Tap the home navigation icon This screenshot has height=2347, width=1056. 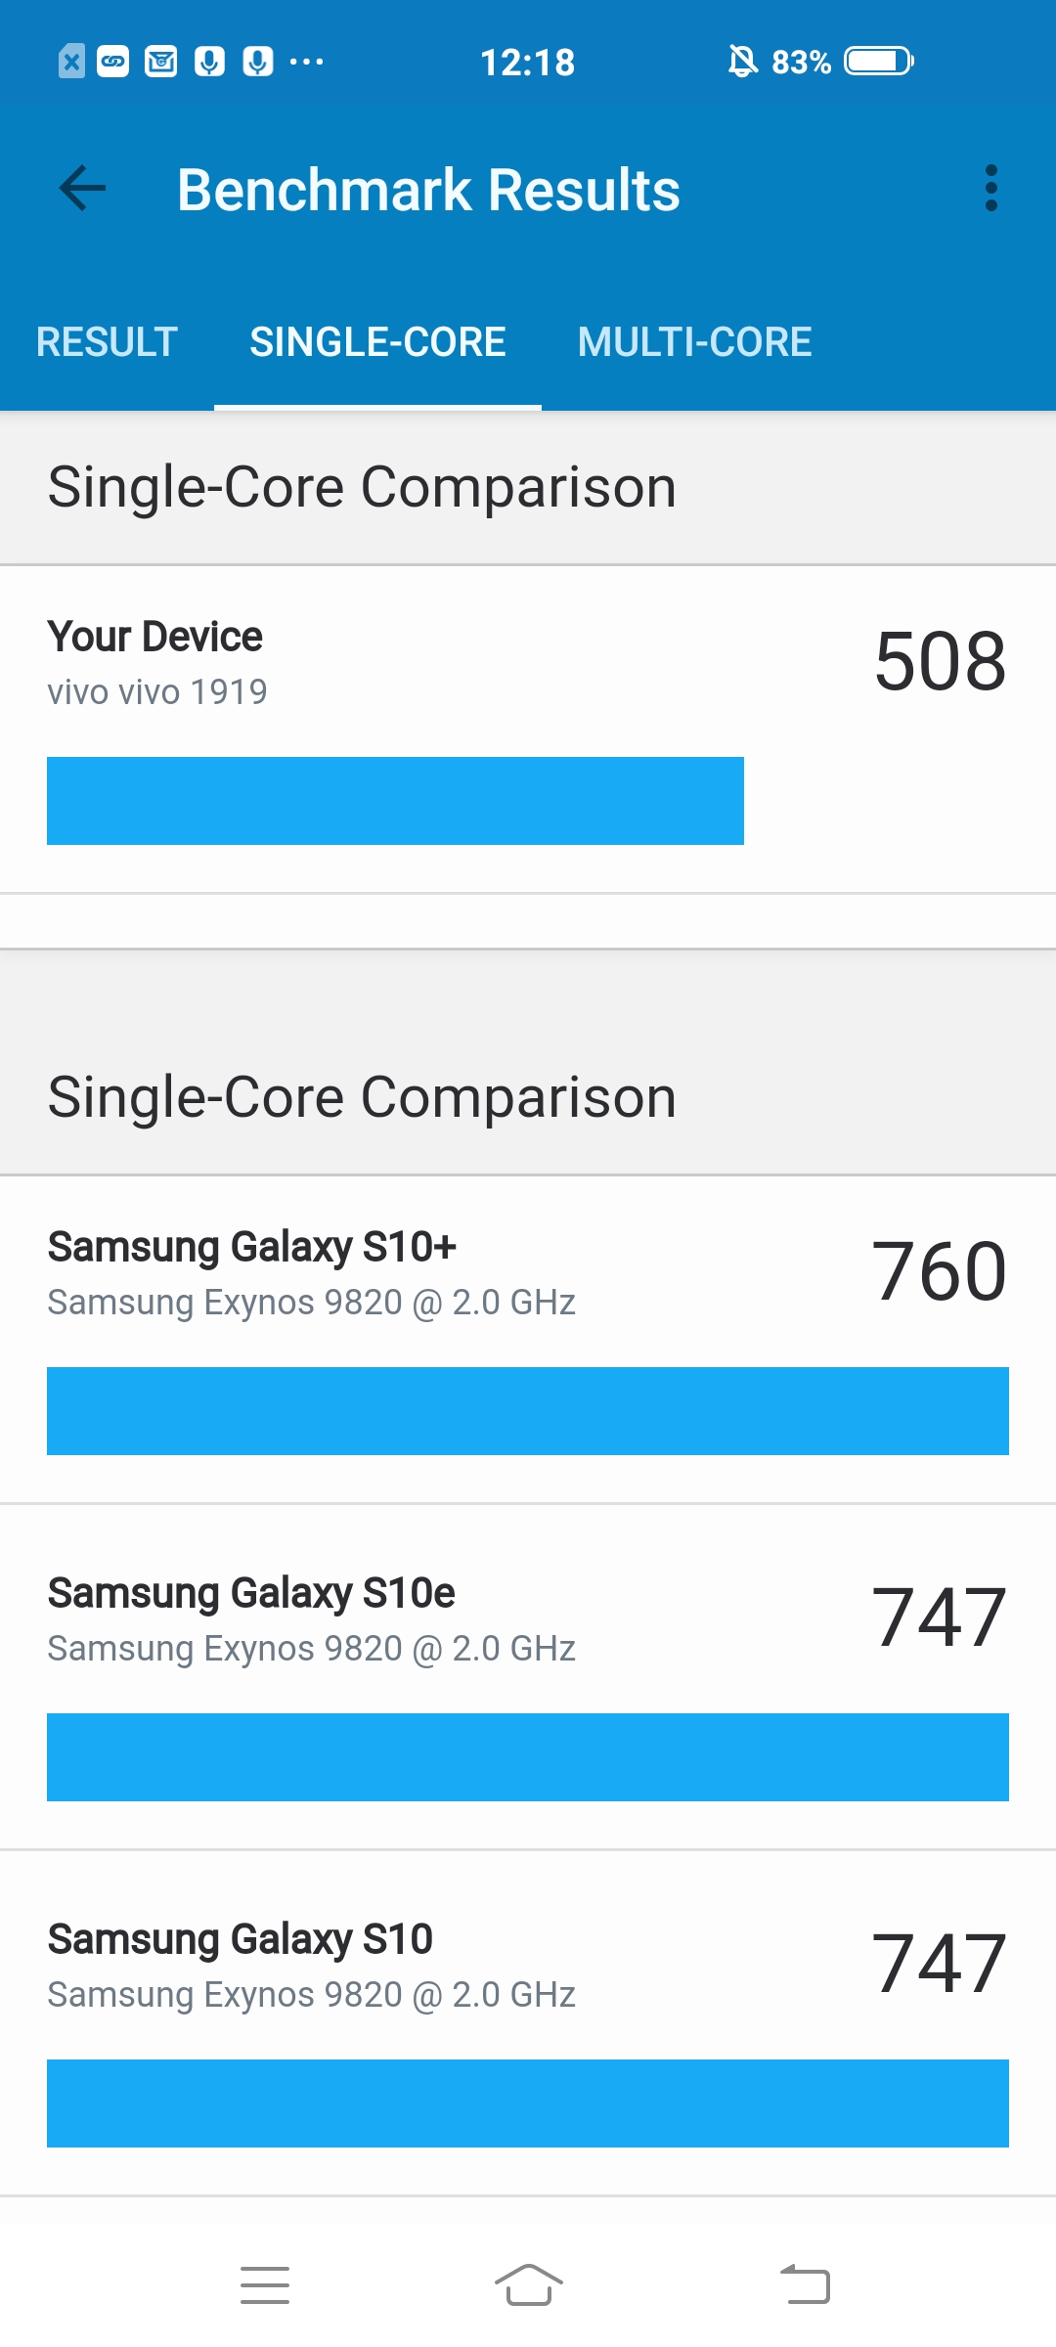point(528,2284)
